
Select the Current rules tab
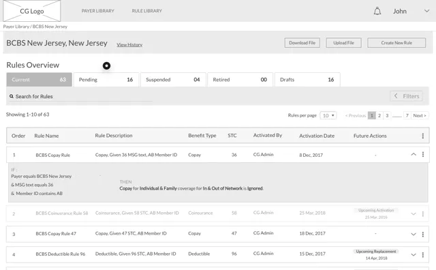tap(40, 80)
